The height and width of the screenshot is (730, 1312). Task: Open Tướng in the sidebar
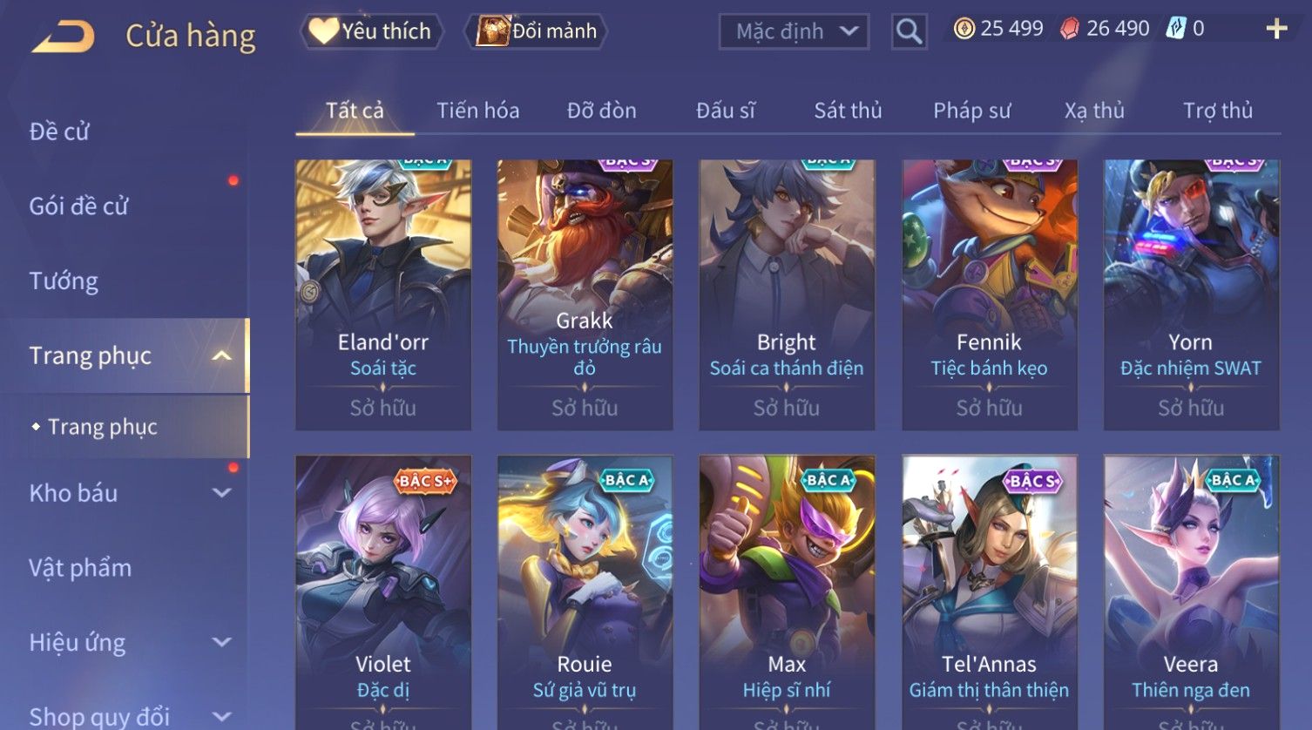[64, 281]
